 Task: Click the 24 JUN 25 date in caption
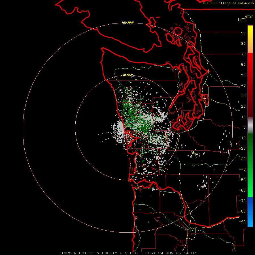pos(170,253)
